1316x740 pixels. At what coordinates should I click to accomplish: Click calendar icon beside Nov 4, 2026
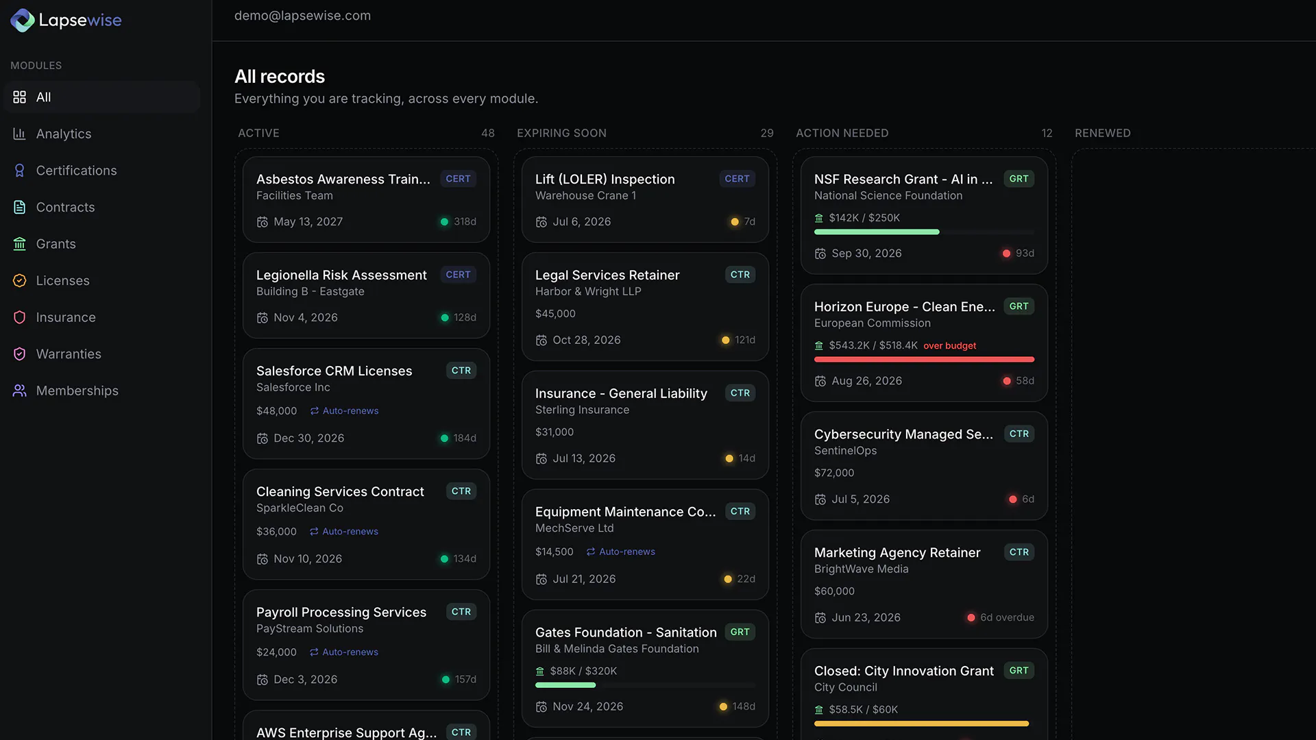tap(263, 318)
